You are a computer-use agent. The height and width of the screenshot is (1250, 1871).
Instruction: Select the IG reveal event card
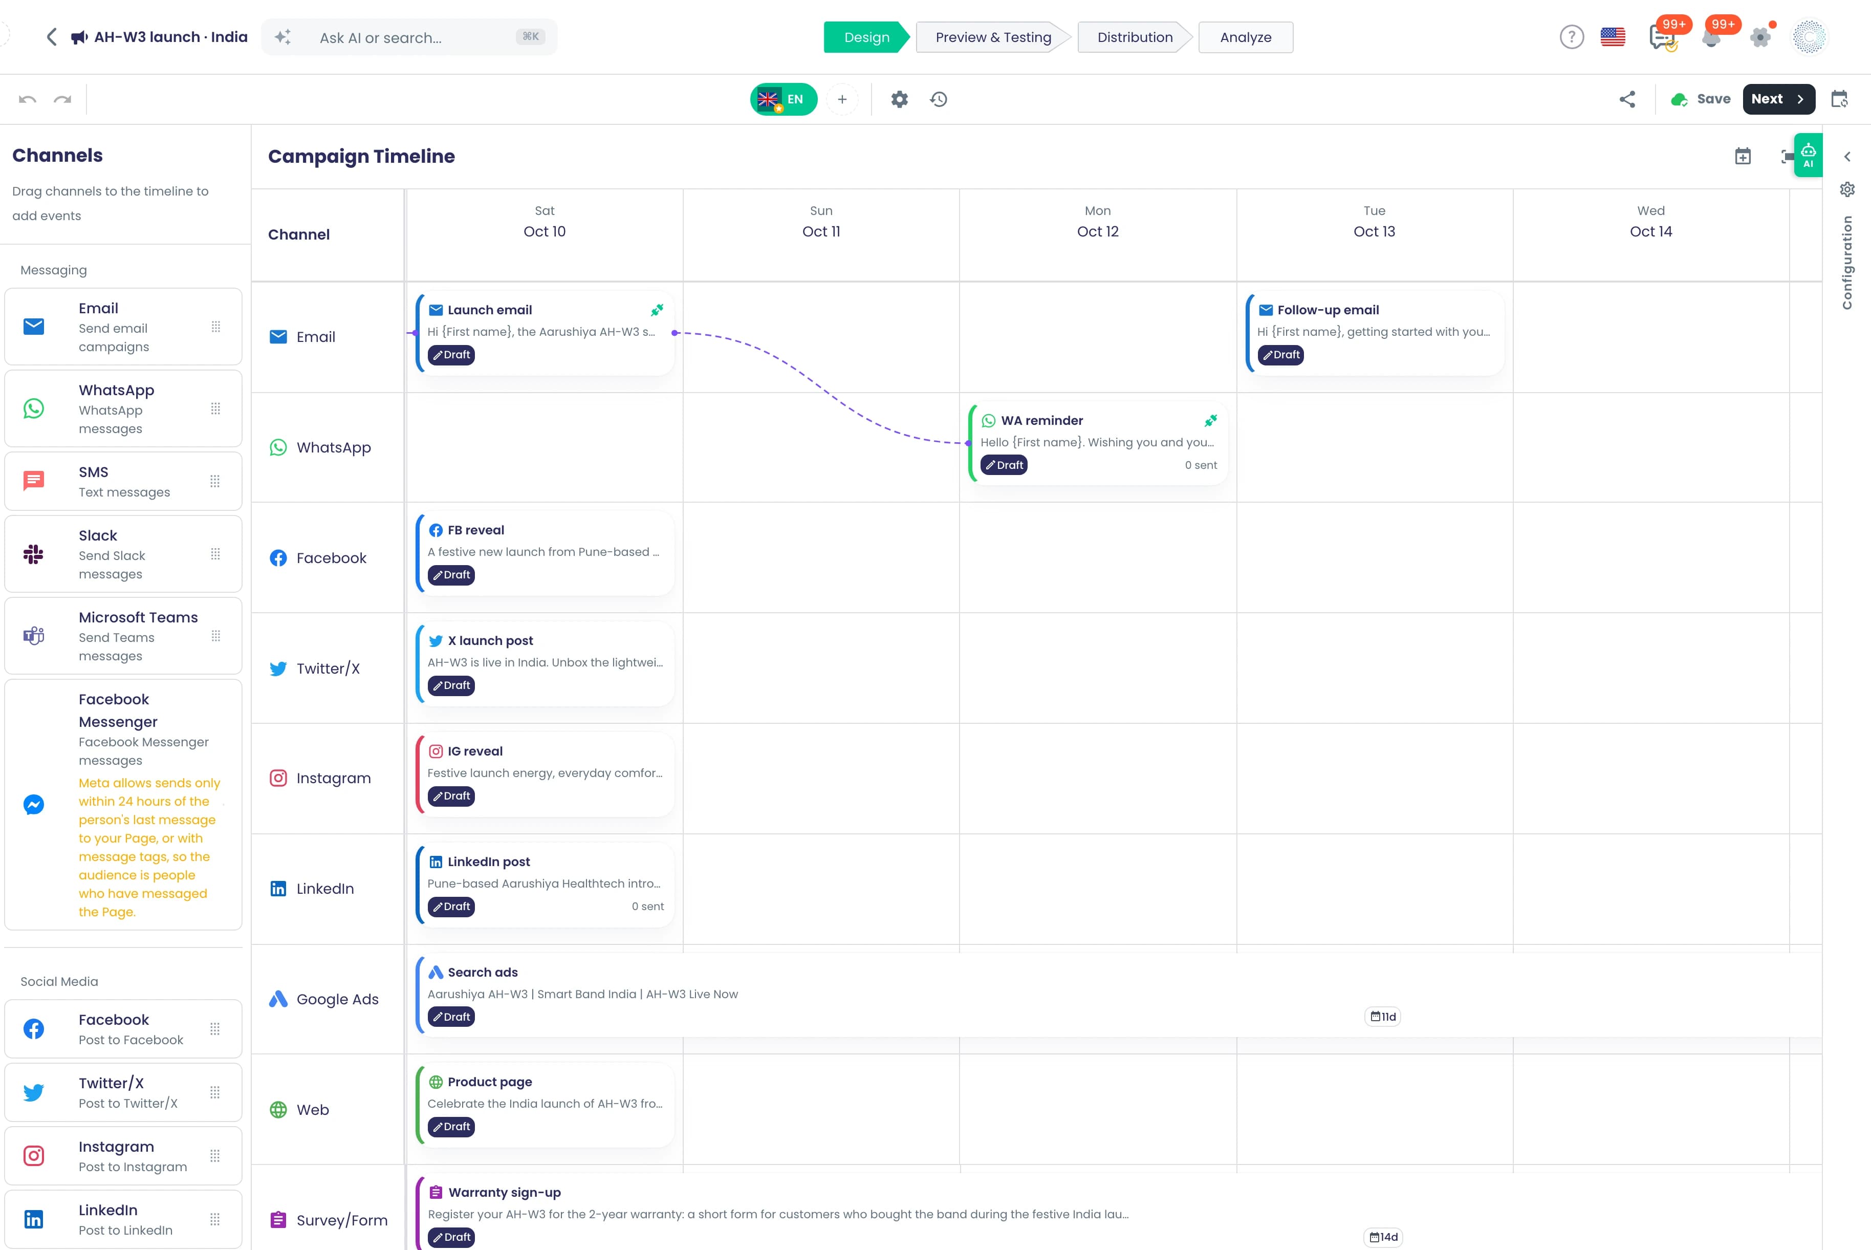[x=545, y=774]
